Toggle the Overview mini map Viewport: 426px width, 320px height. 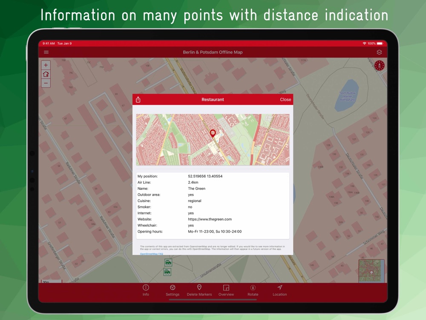tap(226, 290)
